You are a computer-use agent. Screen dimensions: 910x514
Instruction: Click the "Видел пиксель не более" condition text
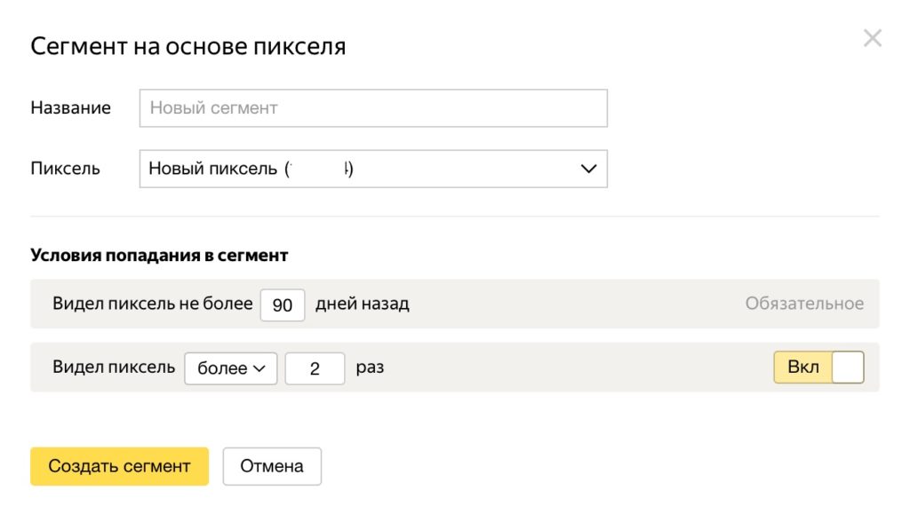pyautogui.click(x=153, y=304)
